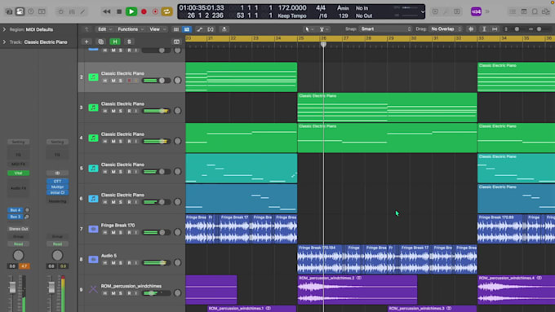Stop playback with the square button

[119, 11]
